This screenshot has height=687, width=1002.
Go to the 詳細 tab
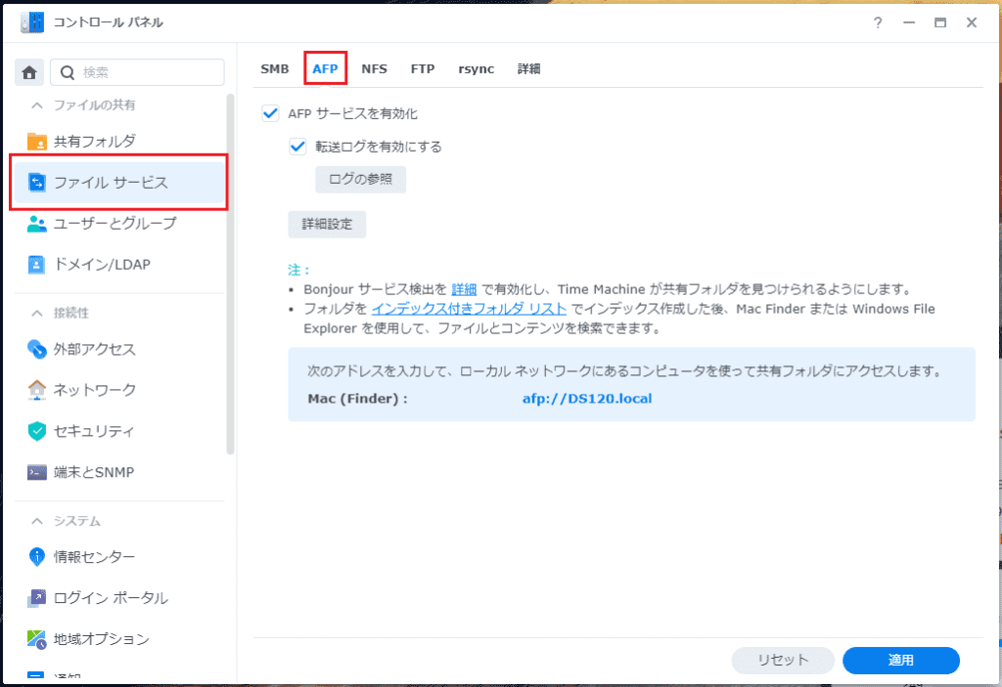(529, 69)
